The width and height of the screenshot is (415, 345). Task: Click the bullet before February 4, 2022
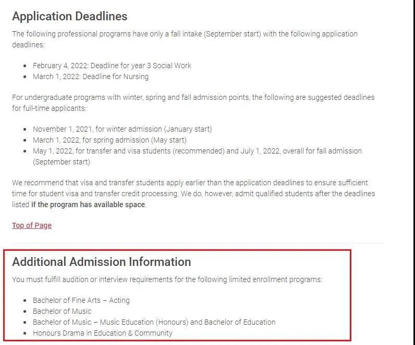click(x=25, y=66)
